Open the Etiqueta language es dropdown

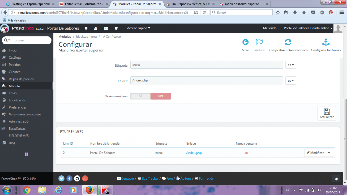[x=291, y=65]
